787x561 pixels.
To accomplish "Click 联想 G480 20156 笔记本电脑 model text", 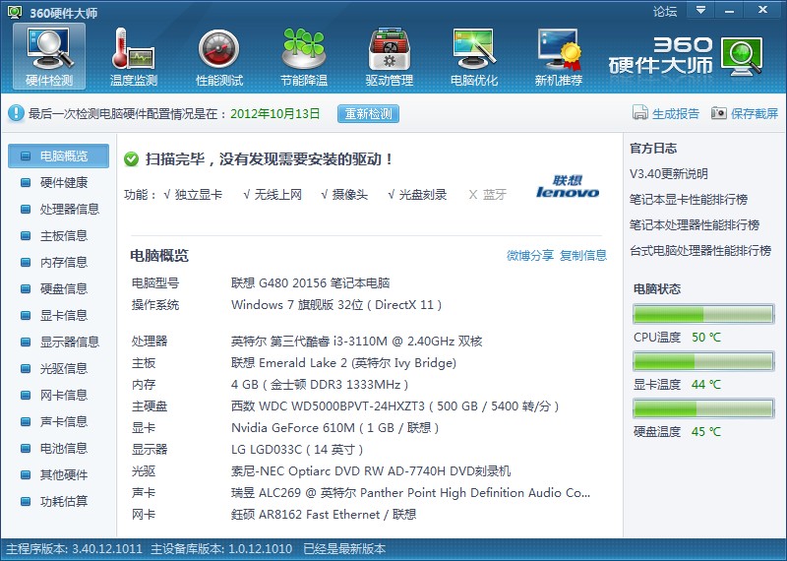I will 310,283.
